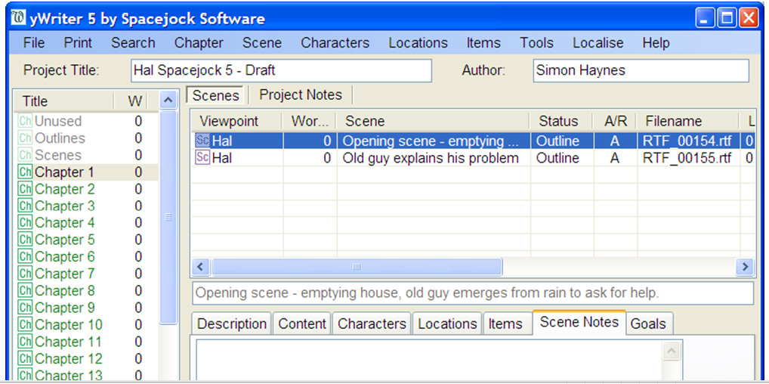Image resolution: width=769 pixels, height=384 pixels.
Task: Select Chapter 13 in the chapter list
Action: [68, 375]
